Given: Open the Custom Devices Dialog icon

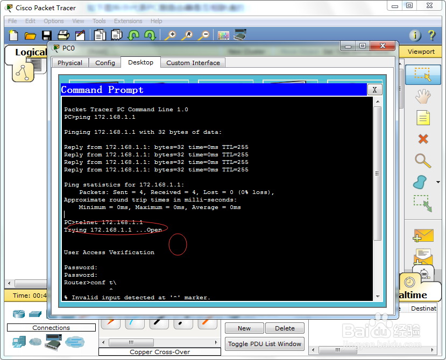Looking at the screenshot, I should 240,35.
